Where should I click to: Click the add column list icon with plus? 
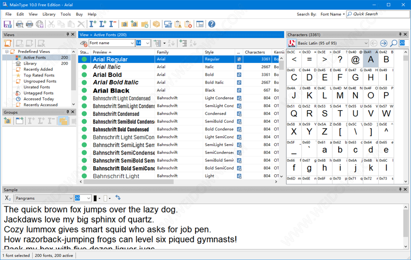pos(183,43)
